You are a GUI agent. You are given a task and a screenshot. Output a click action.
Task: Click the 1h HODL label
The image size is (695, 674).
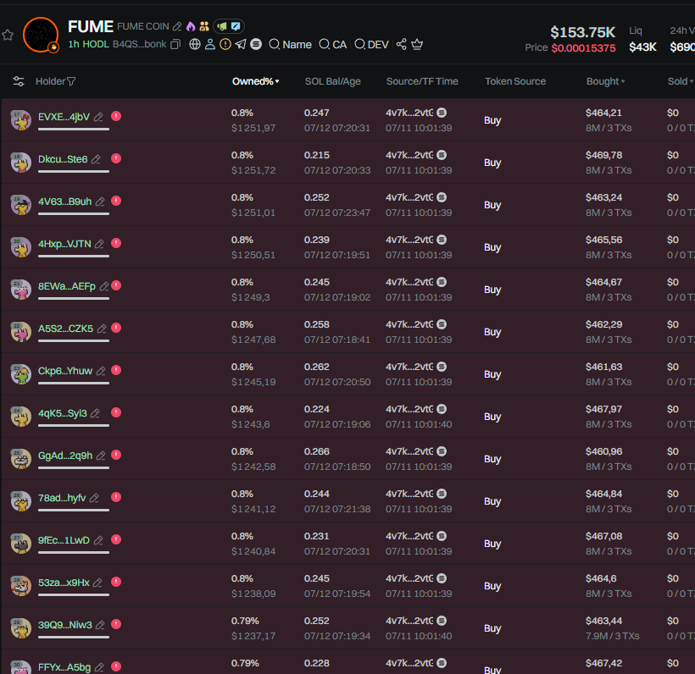(x=89, y=44)
